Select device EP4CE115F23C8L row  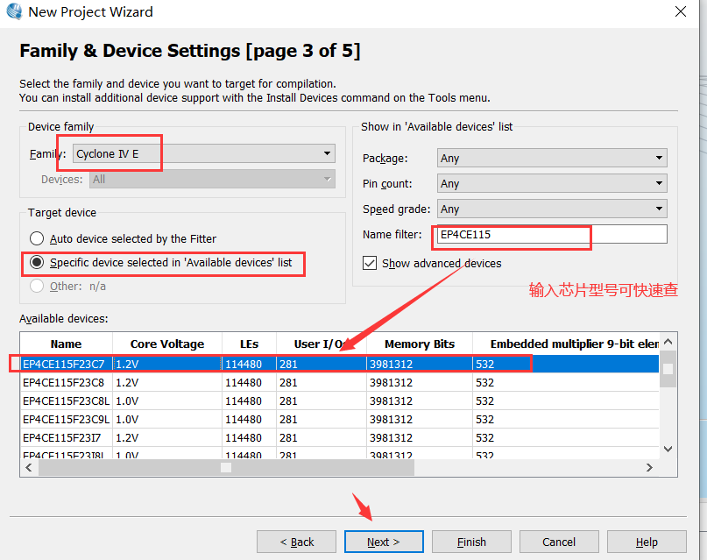[339, 401]
